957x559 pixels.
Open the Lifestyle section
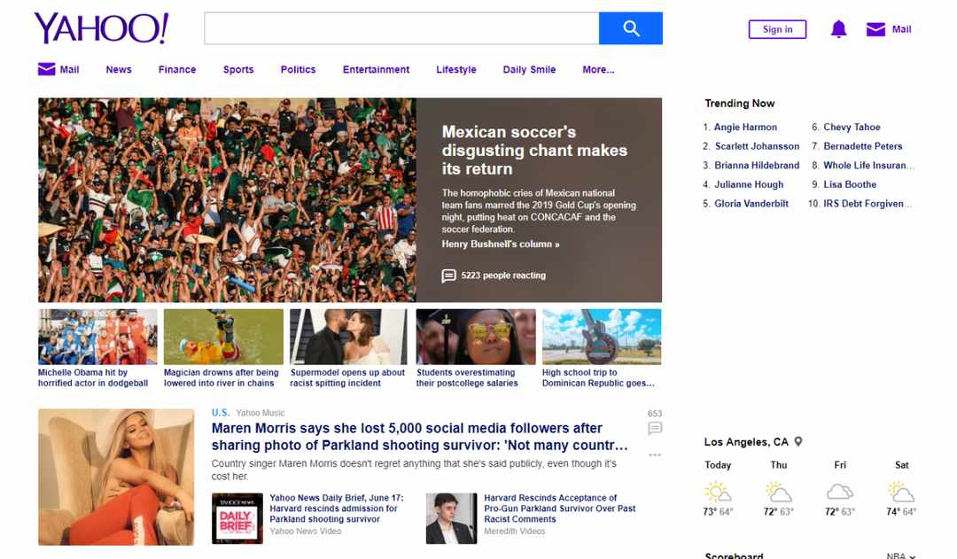[456, 70]
